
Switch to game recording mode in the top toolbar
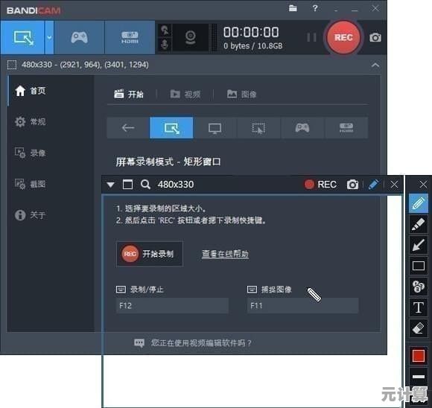80,37
